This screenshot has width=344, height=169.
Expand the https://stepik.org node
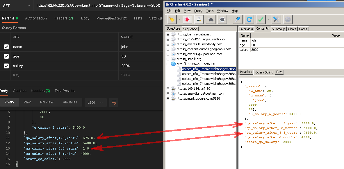point(168,59)
